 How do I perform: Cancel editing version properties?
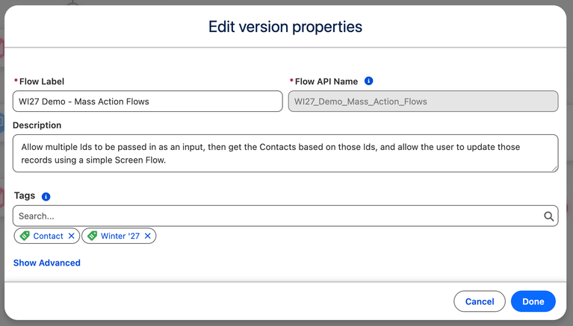(480, 301)
